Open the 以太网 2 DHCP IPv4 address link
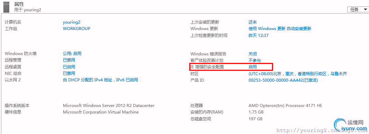 (x=100, y=80)
